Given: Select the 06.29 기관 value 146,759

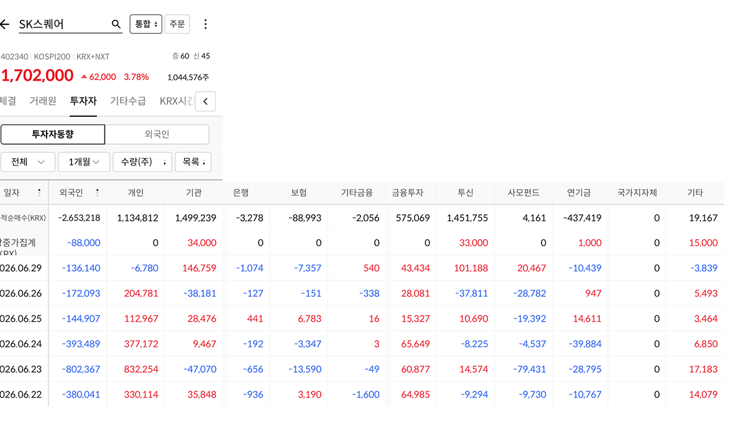Looking at the screenshot, I should click(x=200, y=268).
